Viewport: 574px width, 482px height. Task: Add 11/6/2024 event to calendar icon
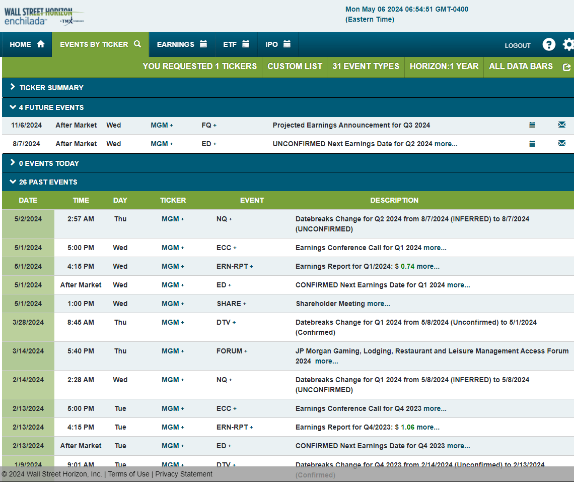(532, 126)
